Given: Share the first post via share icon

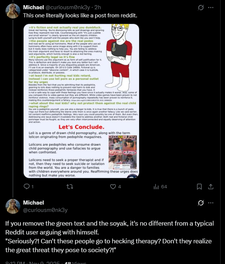Looking at the screenshot, I should click(x=211, y=186).
